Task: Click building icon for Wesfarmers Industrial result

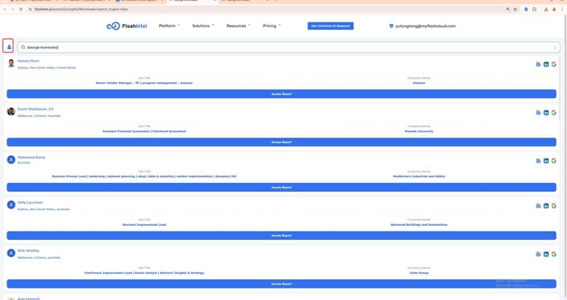Action: [x=538, y=161]
